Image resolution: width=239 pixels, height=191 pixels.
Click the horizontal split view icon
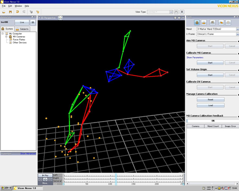[175, 18]
